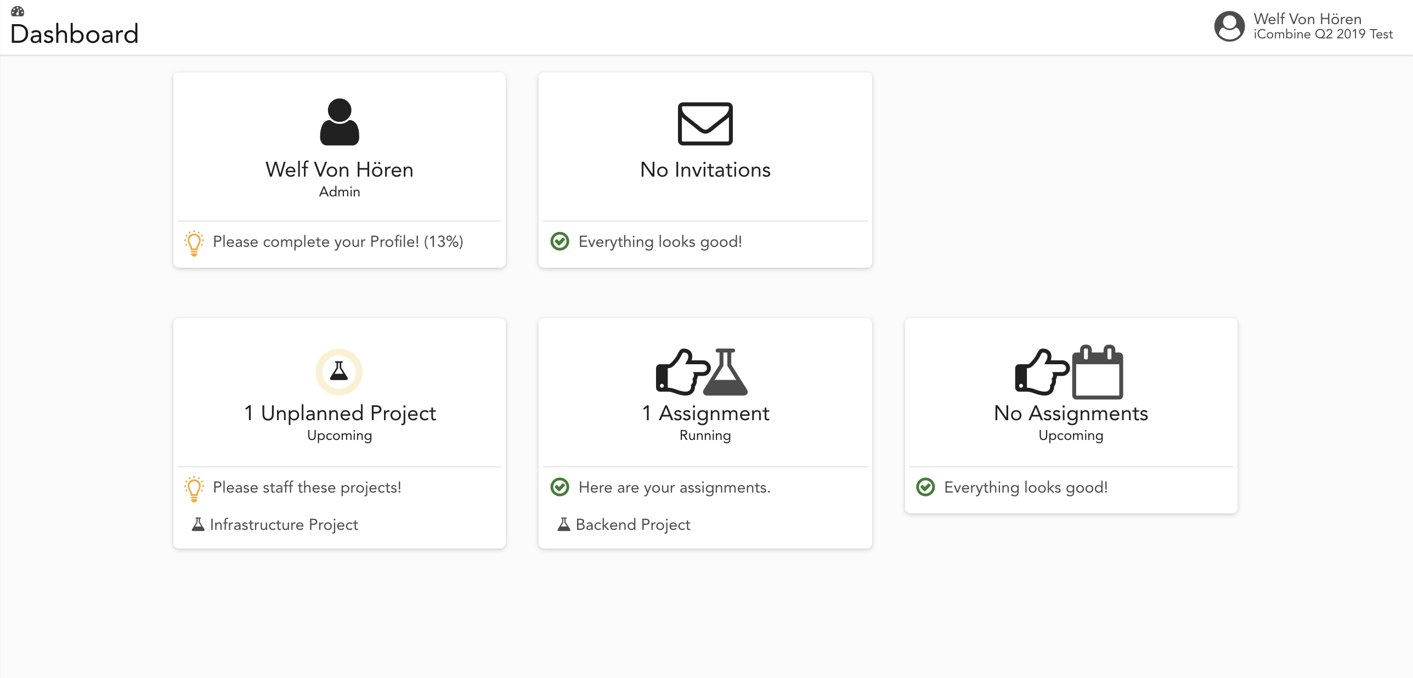1413x678 pixels.
Task: Open the Backend Project link
Action: click(633, 524)
